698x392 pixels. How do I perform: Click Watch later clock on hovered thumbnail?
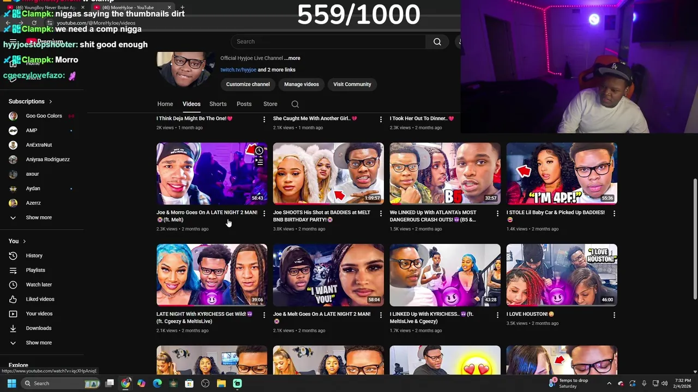click(x=259, y=151)
